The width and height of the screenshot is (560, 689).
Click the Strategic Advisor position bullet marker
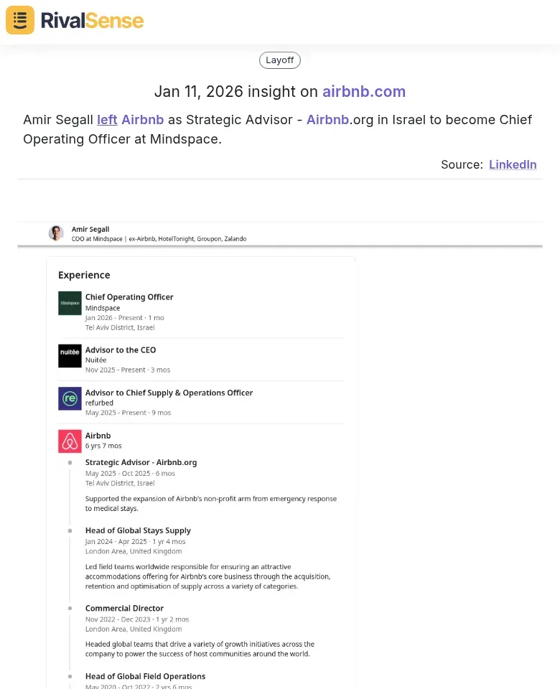(70, 462)
